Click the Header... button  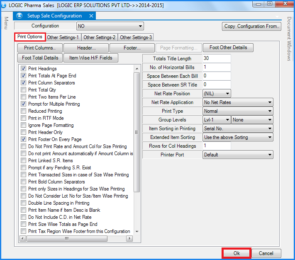(86, 48)
